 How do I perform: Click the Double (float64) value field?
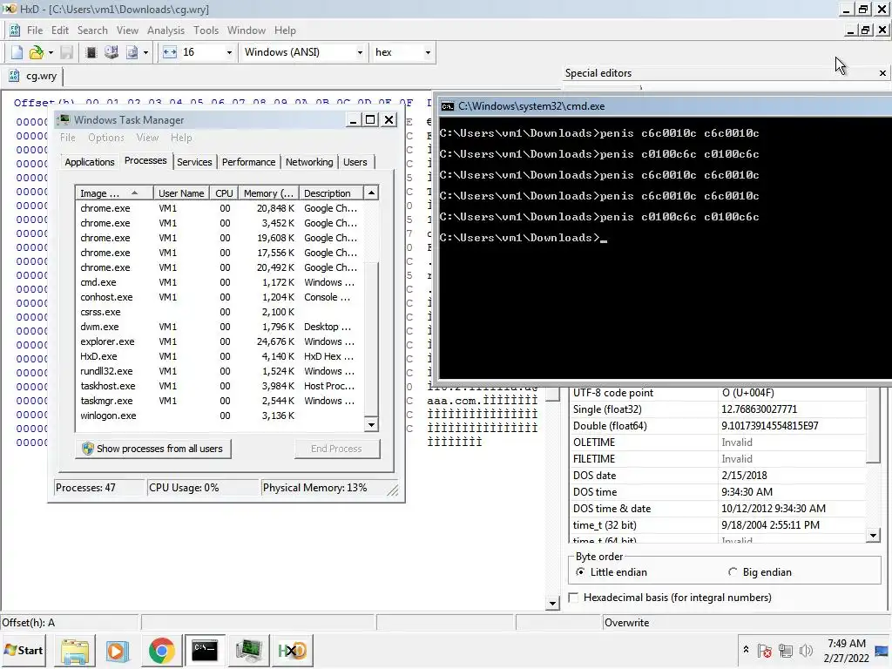coord(792,425)
